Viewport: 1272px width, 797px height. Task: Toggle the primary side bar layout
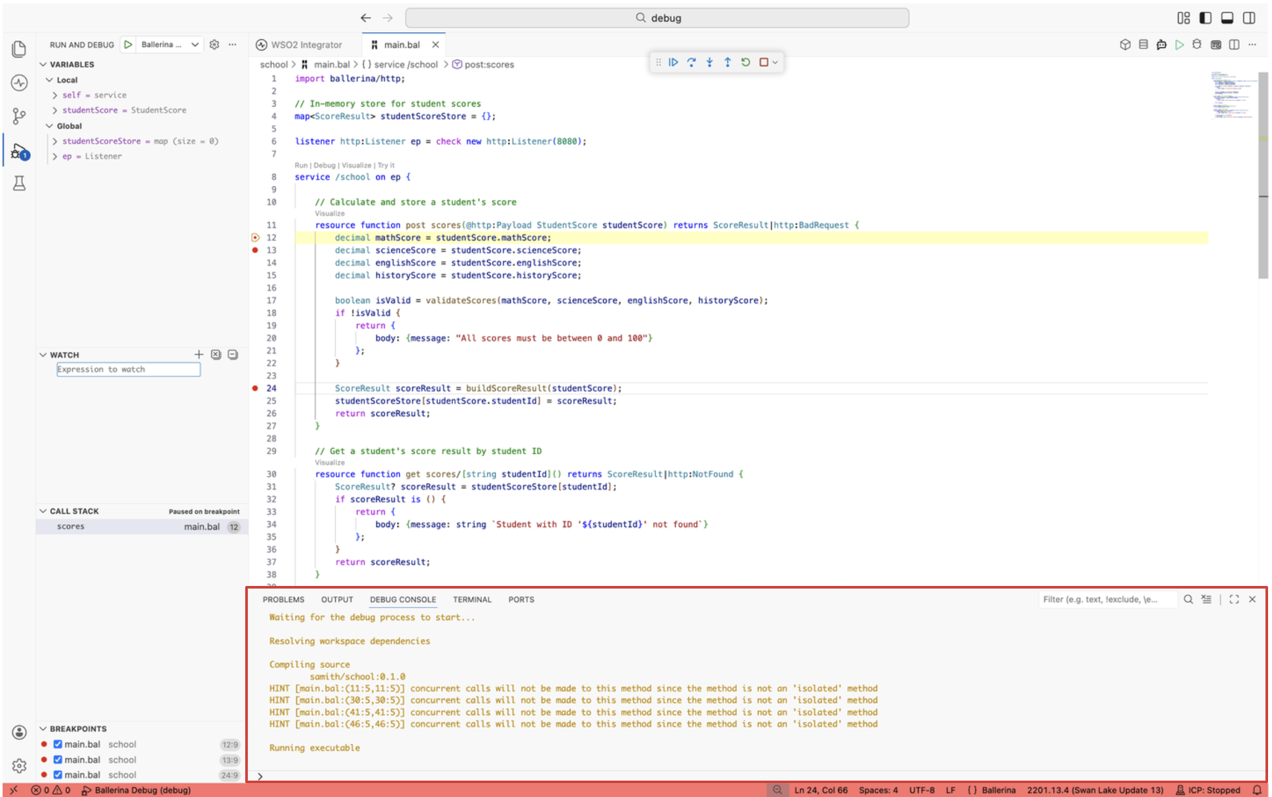tap(1205, 18)
